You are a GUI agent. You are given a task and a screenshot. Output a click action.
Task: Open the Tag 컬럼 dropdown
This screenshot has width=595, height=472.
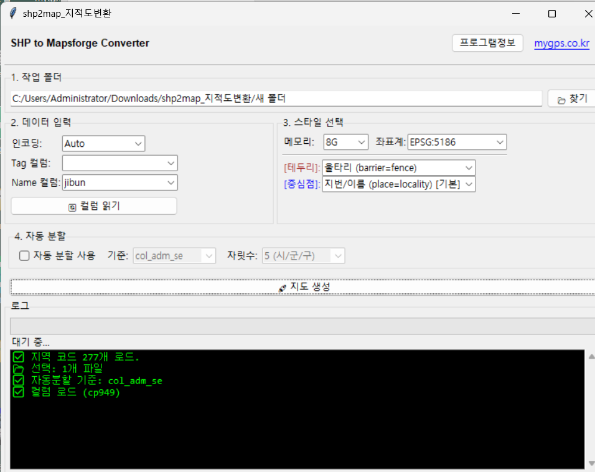[x=119, y=163]
